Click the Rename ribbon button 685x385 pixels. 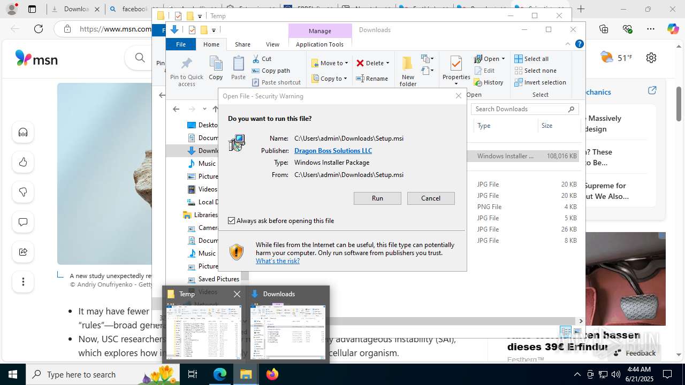click(372, 79)
